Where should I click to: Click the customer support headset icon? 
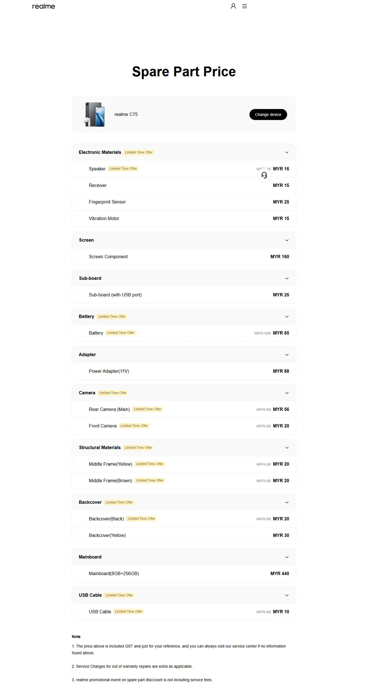click(264, 175)
